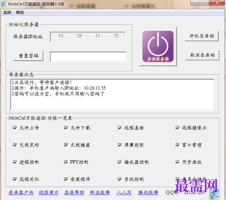Open the 新浪微博 link
The width and height of the screenshot is (226, 200).
(99, 192)
